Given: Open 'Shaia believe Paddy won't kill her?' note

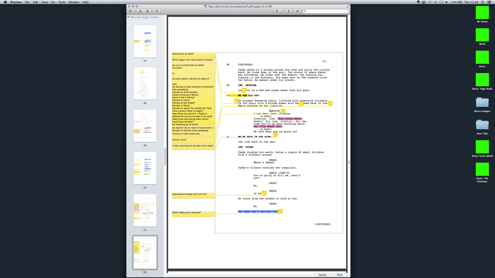Looking at the screenshot, I should [x=193, y=195].
